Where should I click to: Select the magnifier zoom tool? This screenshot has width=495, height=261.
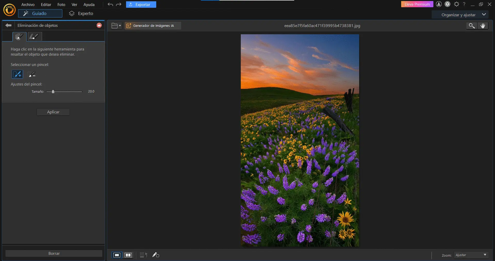(472, 26)
